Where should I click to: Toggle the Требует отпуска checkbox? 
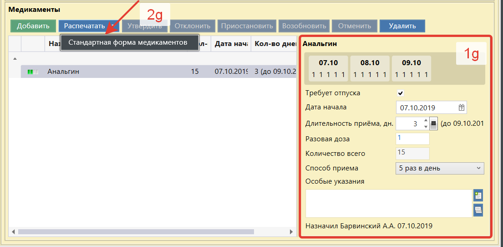coord(401,93)
